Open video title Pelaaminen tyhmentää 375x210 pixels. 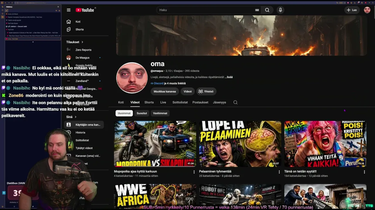pos(215,171)
